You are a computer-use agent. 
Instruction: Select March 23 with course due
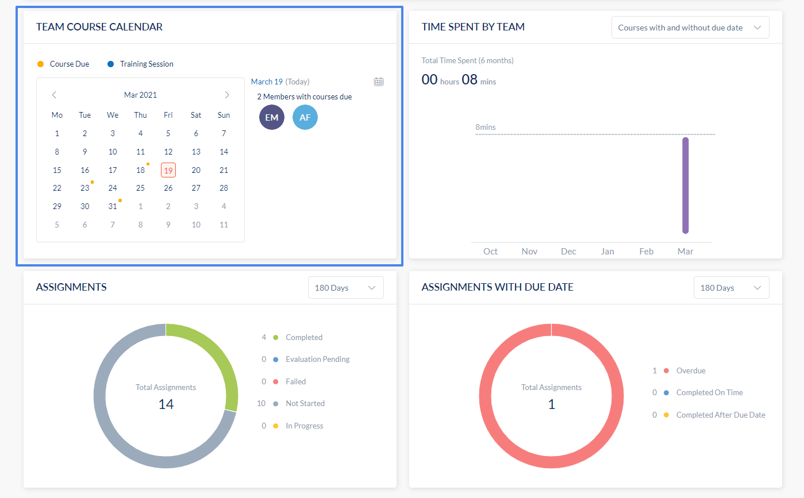point(85,188)
